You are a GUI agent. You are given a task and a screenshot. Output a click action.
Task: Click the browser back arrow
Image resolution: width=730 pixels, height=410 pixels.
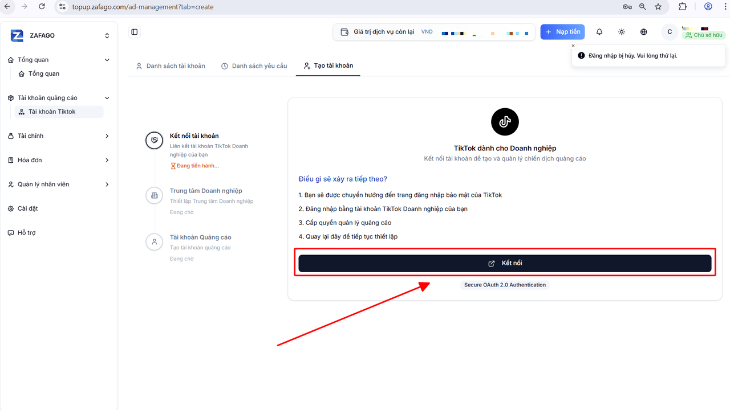coord(7,7)
